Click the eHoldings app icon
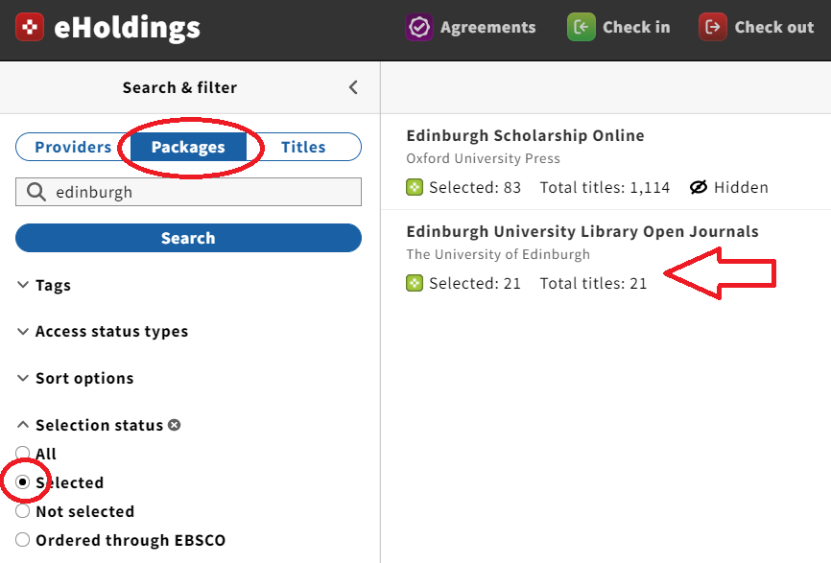Screen dimensions: 831x563 pyautogui.click(x=30, y=27)
